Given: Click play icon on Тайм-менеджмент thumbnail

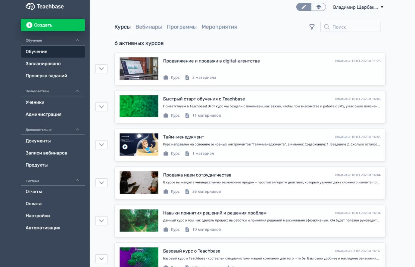Looking at the screenshot, I should (125, 147).
